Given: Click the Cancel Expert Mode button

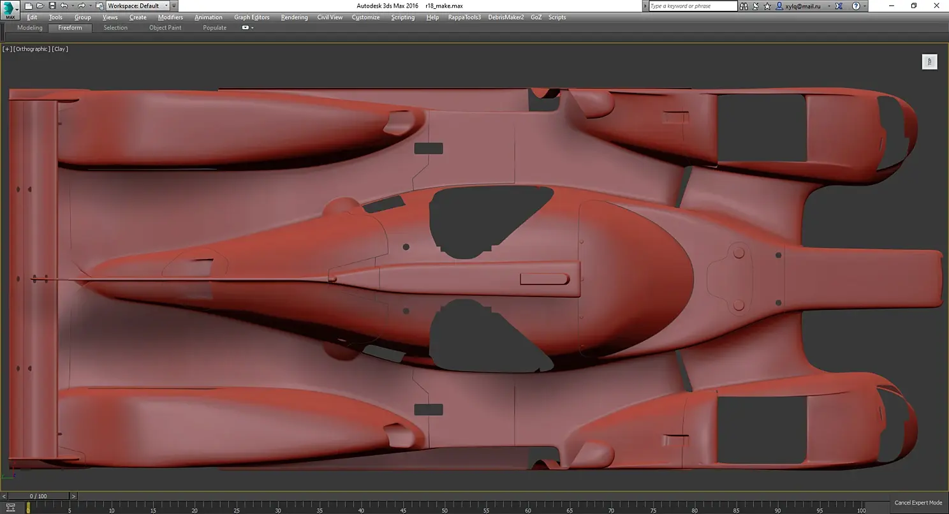Looking at the screenshot, I should (x=918, y=503).
